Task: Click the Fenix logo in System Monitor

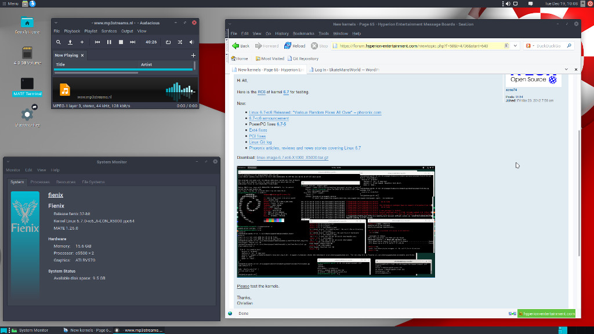Action: (x=25, y=244)
